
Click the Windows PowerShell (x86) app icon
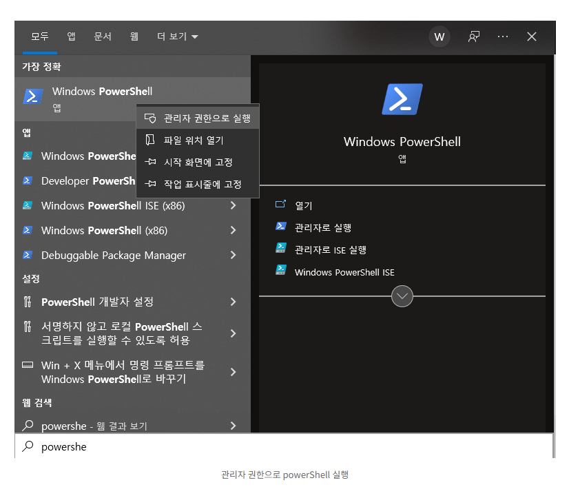(28, 230)
